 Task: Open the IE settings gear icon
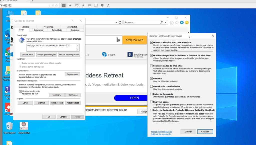click(x=182, y=22)
